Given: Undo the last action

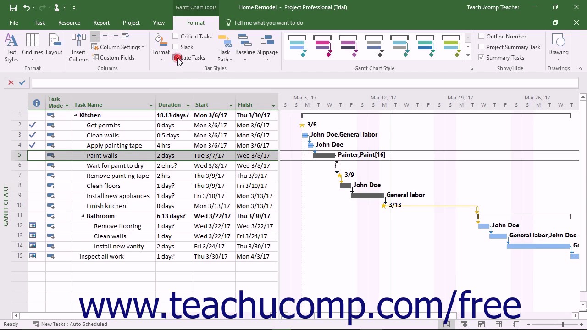Looking at the screenshot, I should 27,7.
